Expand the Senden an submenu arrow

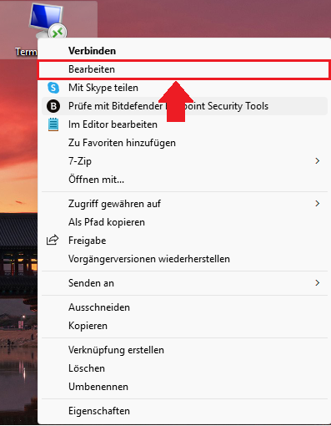coord(318,283)
